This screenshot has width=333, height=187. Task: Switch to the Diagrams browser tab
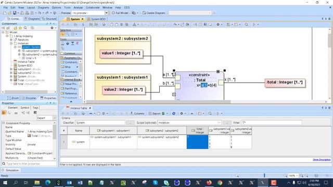coord(32,19)
